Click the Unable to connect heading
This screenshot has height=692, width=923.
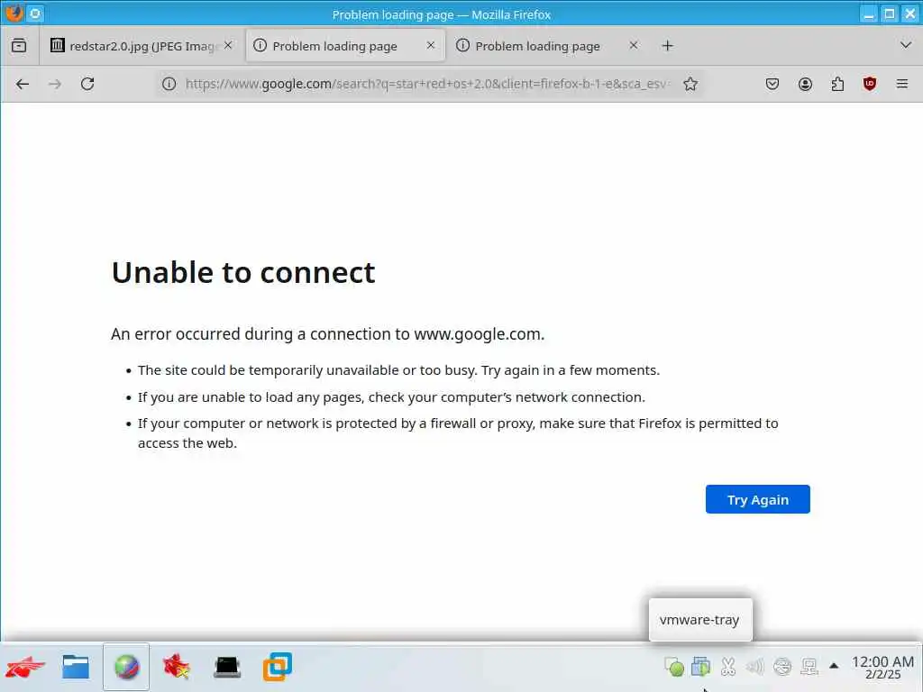(x=243, y=272)
